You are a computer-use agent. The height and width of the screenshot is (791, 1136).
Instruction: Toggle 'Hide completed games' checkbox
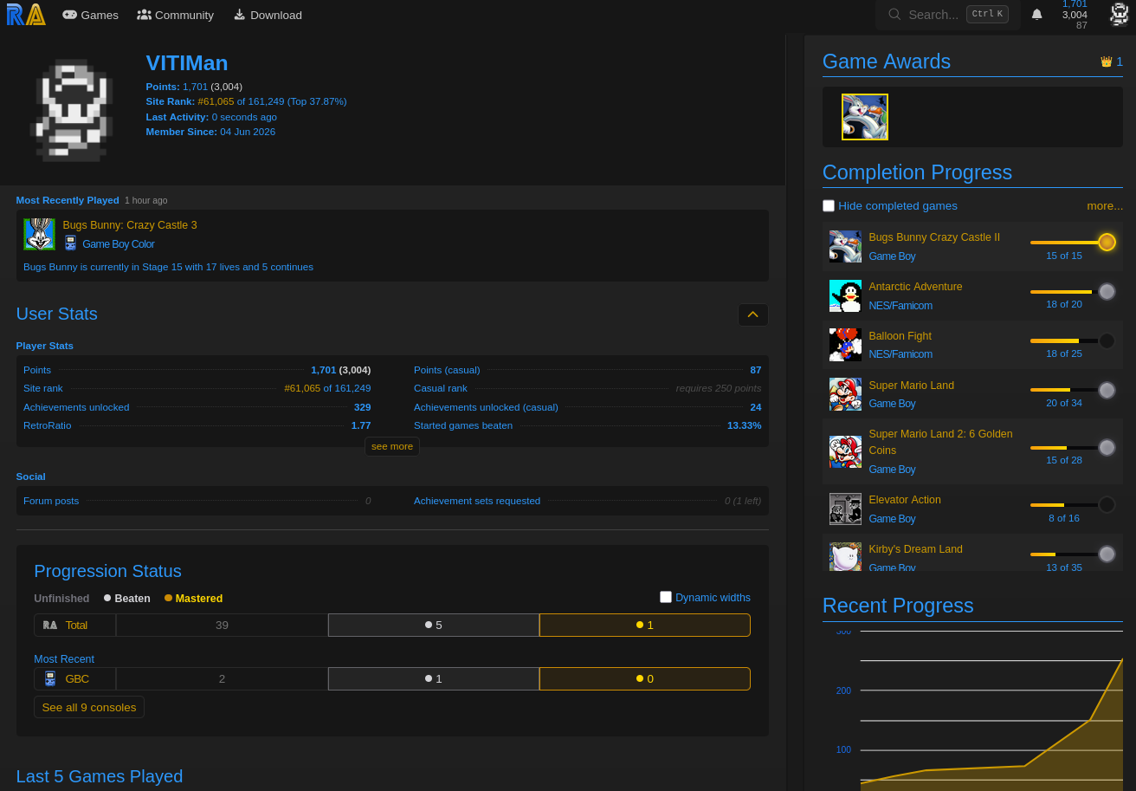(829, 205)
